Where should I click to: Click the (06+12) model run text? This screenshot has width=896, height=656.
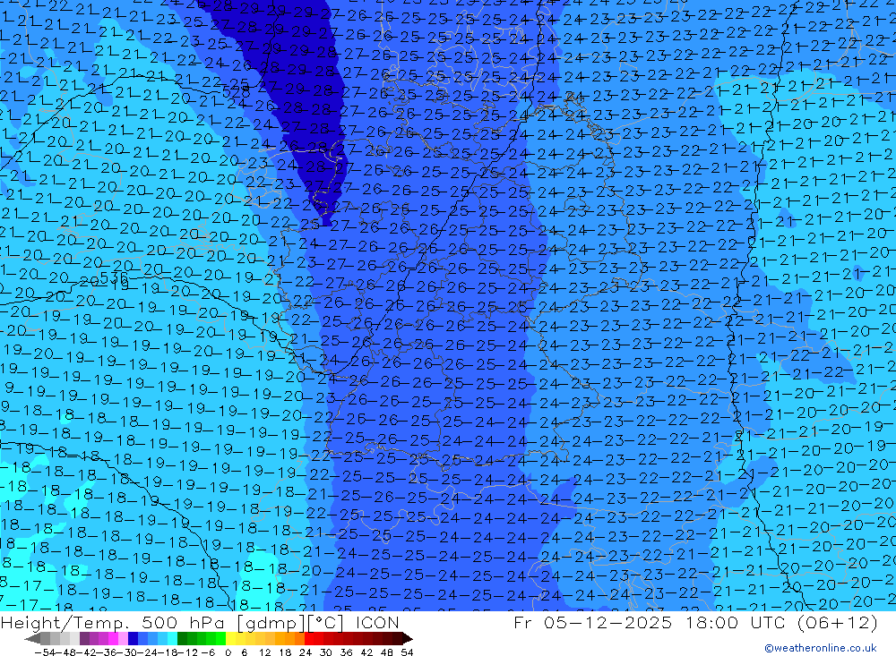pyautogui.click(x=837, y=622)
